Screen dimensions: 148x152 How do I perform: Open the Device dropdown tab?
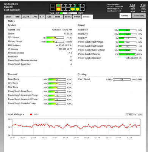point(87,17)
